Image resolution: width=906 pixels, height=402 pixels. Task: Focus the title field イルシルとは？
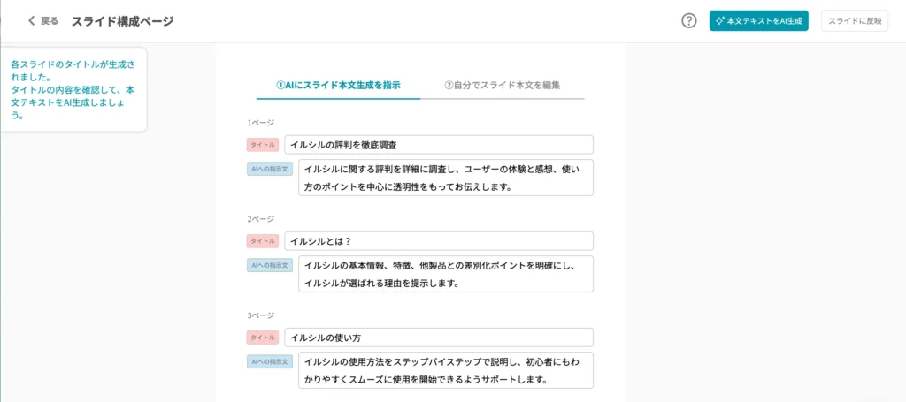[438, 241]
